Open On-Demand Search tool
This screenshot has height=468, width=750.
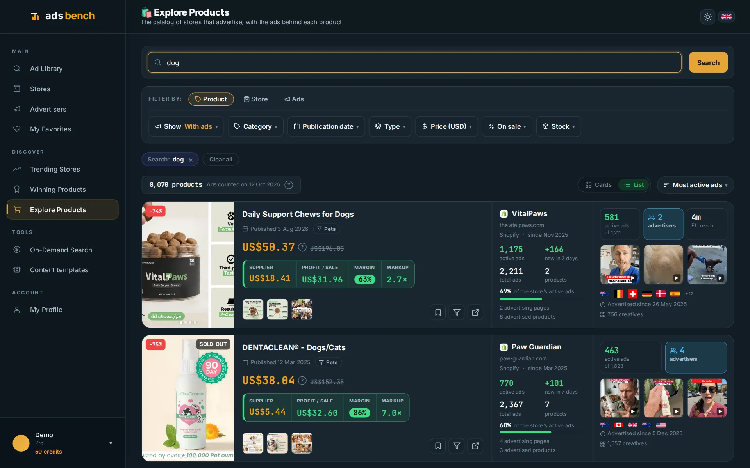[x=62, y=250]
